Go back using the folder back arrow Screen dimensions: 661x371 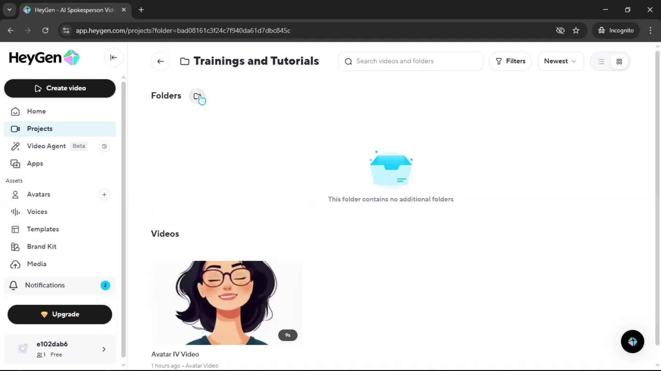coord(160,61)
